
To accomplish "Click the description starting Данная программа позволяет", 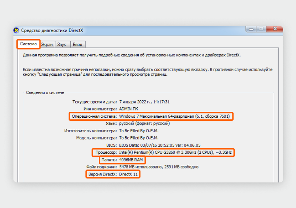I will (x=132, y=55).
